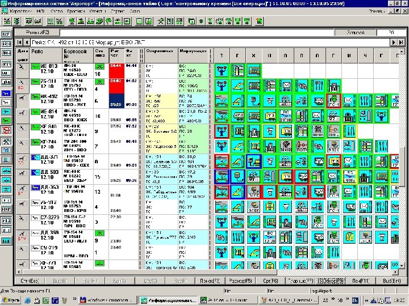Click the 'ВС готов' icon in ДД 359 row
The height and width of the screenshot is (306, 409).
270,237
